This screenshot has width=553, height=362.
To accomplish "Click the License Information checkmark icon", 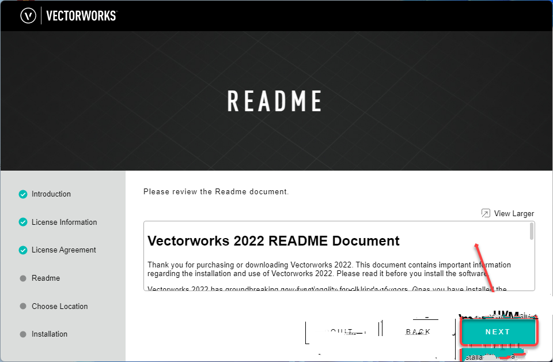I will [23, 222].
